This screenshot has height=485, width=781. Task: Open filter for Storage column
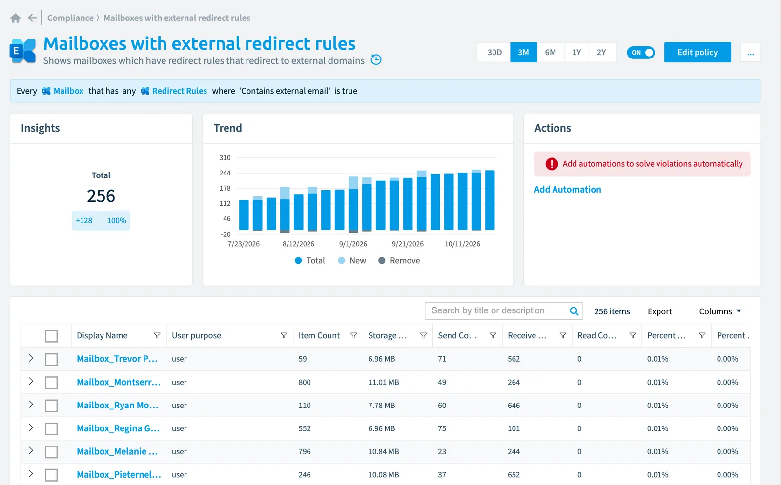tap(423, 335)
